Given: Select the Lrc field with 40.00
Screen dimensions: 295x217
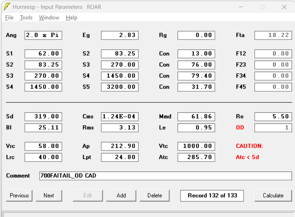Looking at the screenshot, I should pos(43,157).
